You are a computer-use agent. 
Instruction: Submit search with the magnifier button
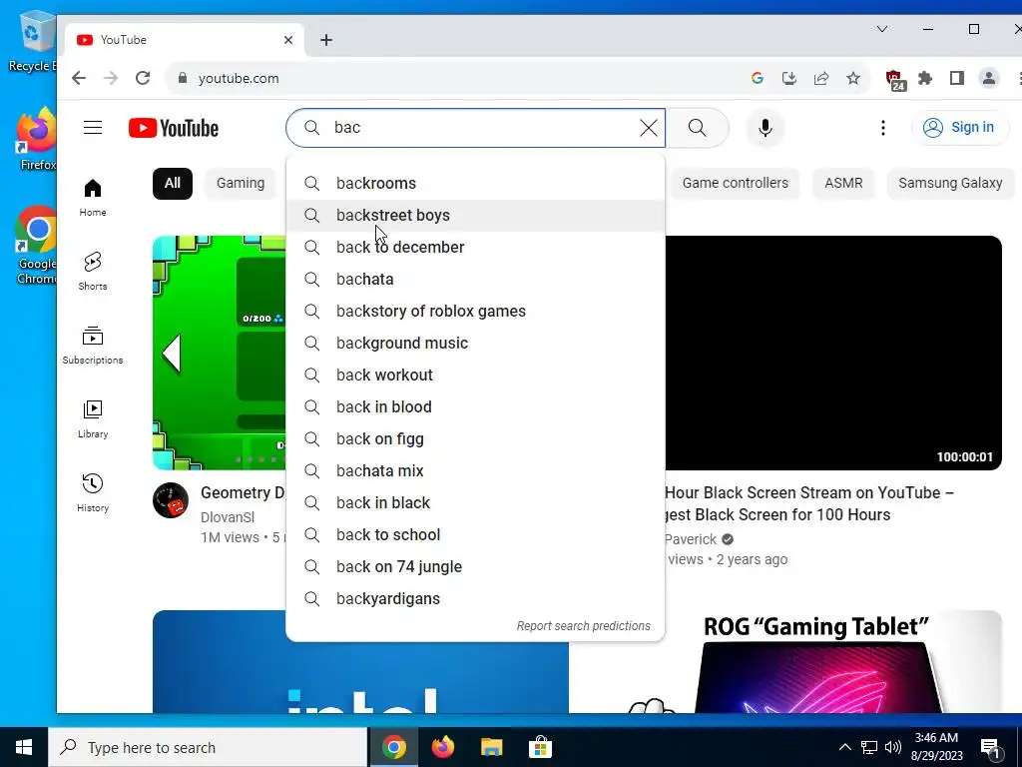[x=698, y=128]
